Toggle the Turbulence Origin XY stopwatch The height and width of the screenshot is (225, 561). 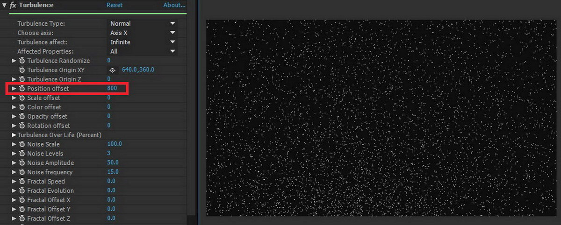click(x=22, y=70)
